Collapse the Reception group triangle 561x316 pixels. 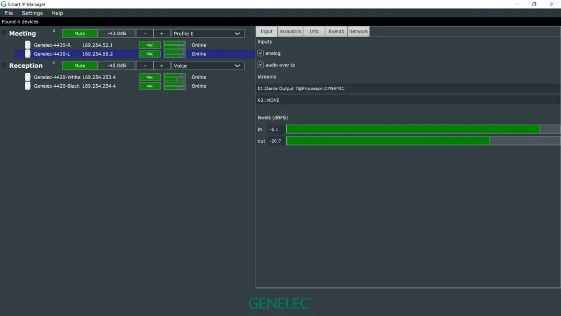click(x=4, y=65)
